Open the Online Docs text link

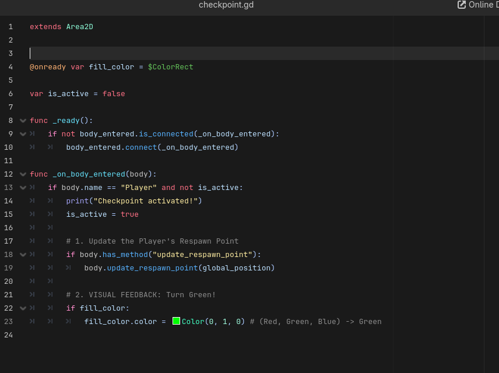(x=484, y=5)
